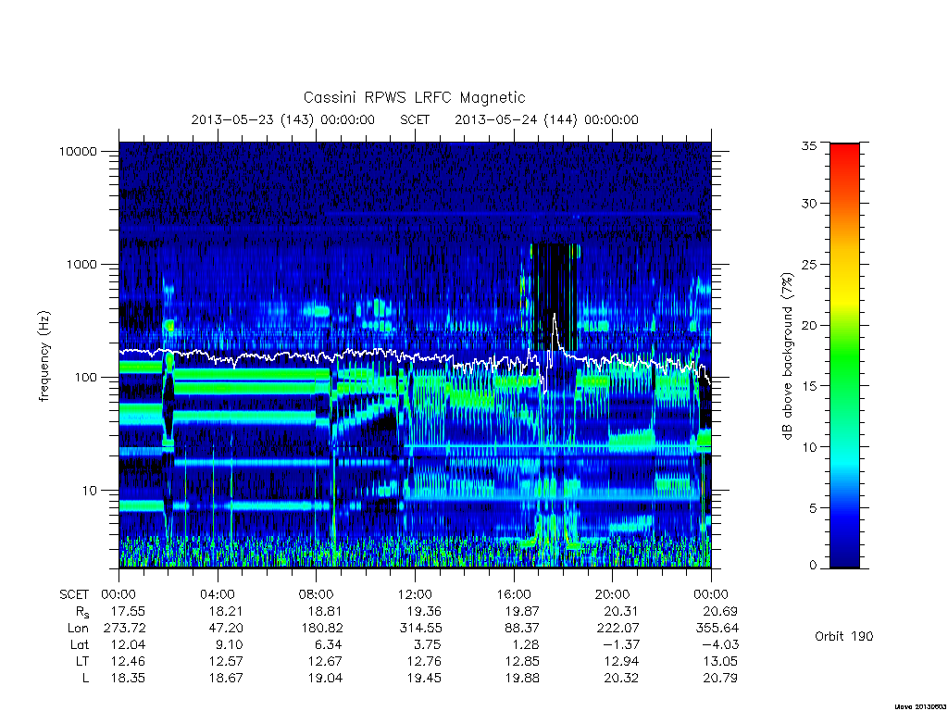Click the "Rs" row label
Image resolution: width=948 pixels, height=711 pixels.
click(x=82, y=613)
